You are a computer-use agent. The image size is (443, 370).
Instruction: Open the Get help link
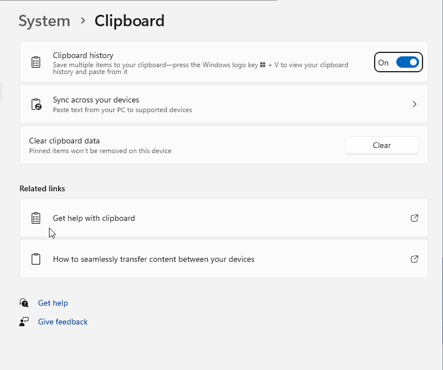[53, 303]
